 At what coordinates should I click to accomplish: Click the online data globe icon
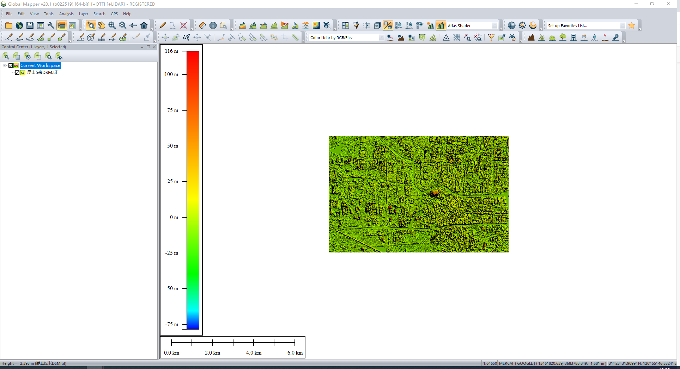click(19, 25)
